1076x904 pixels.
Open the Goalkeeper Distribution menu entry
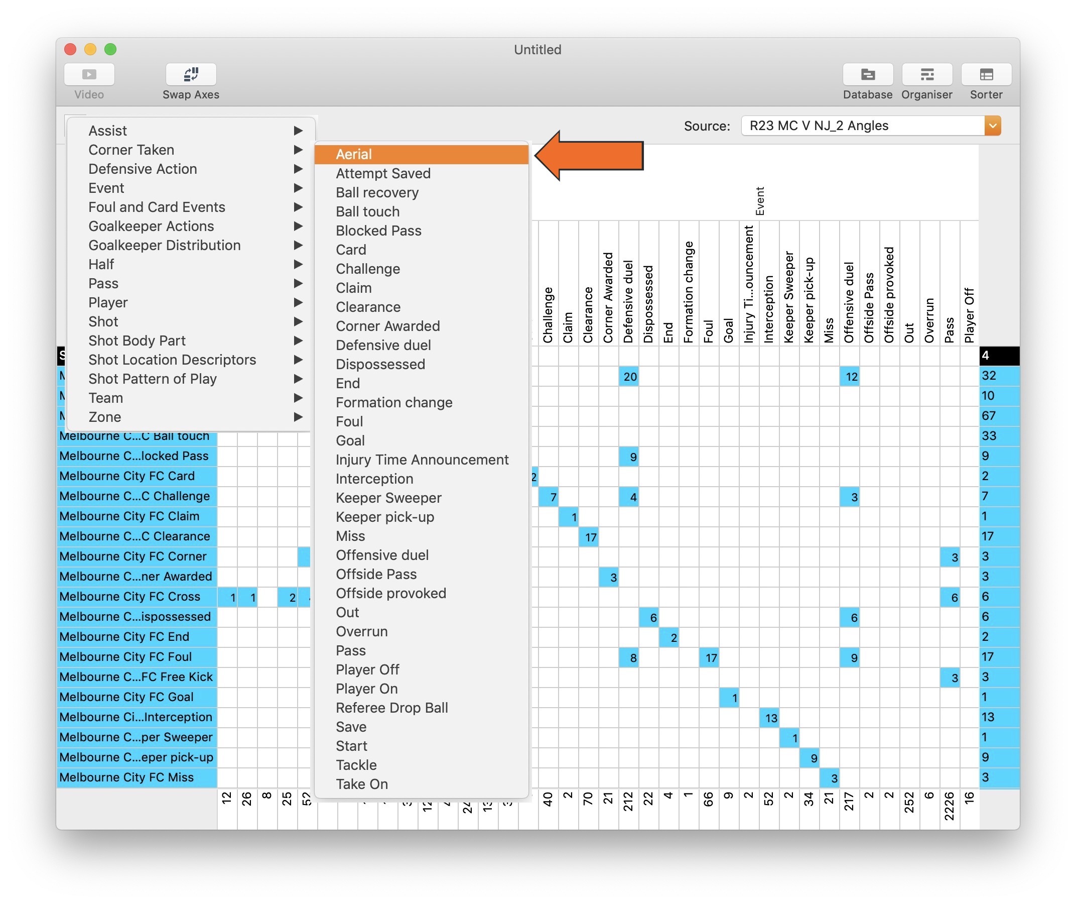[x=165, y=245]
